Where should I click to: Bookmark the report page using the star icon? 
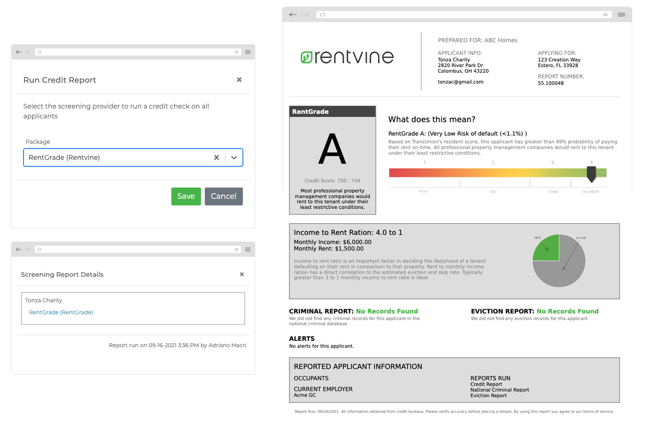605,15
